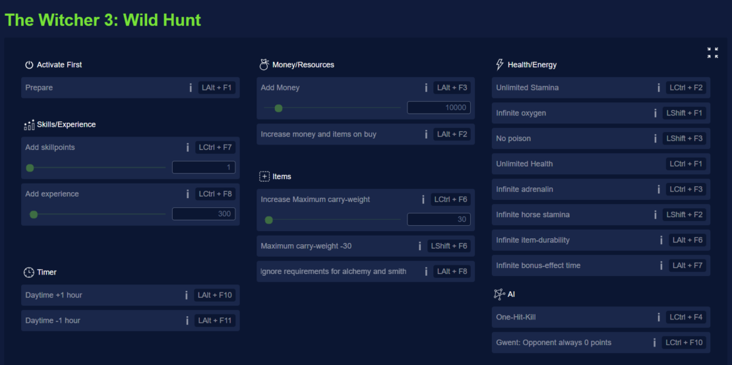732x365 pixels.
Task: Click the LCtrl + F2 hotkey for Unlimited Stamina
Action: [x=686, y=88]
